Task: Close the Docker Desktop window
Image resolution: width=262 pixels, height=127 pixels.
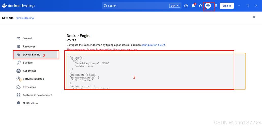Action: pos(256,6)
